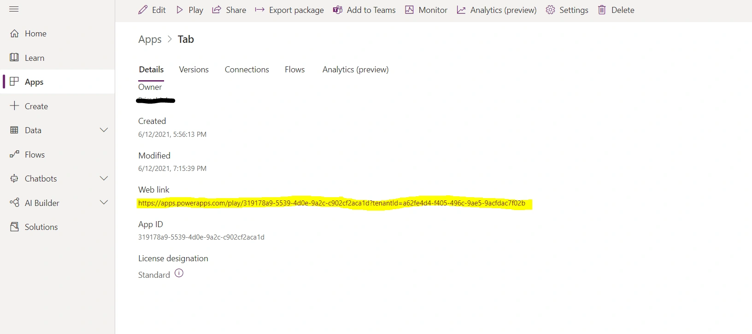Click the Settings gear icon

550,10
